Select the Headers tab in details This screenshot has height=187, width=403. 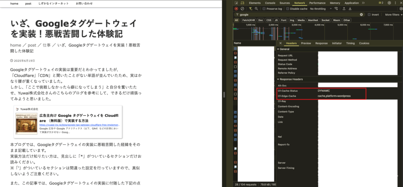292,43
